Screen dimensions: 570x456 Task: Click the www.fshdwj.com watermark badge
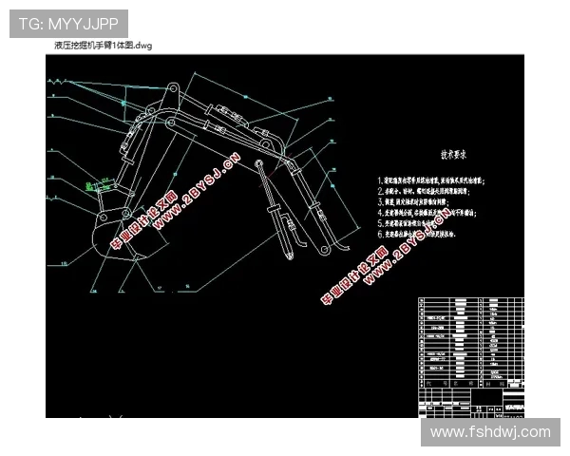490,431
